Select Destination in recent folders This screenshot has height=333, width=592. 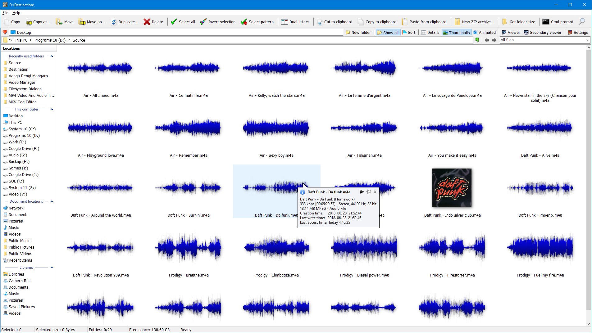[x=18, y=69]
